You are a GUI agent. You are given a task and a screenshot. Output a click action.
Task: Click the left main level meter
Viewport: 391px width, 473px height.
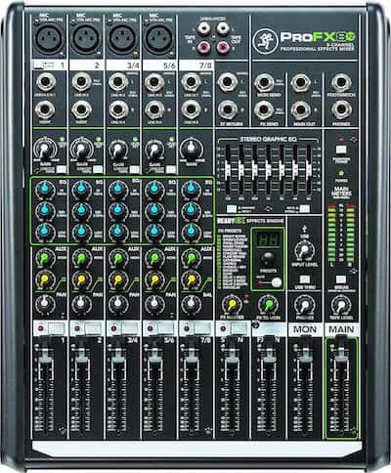(x=331, y=233)
